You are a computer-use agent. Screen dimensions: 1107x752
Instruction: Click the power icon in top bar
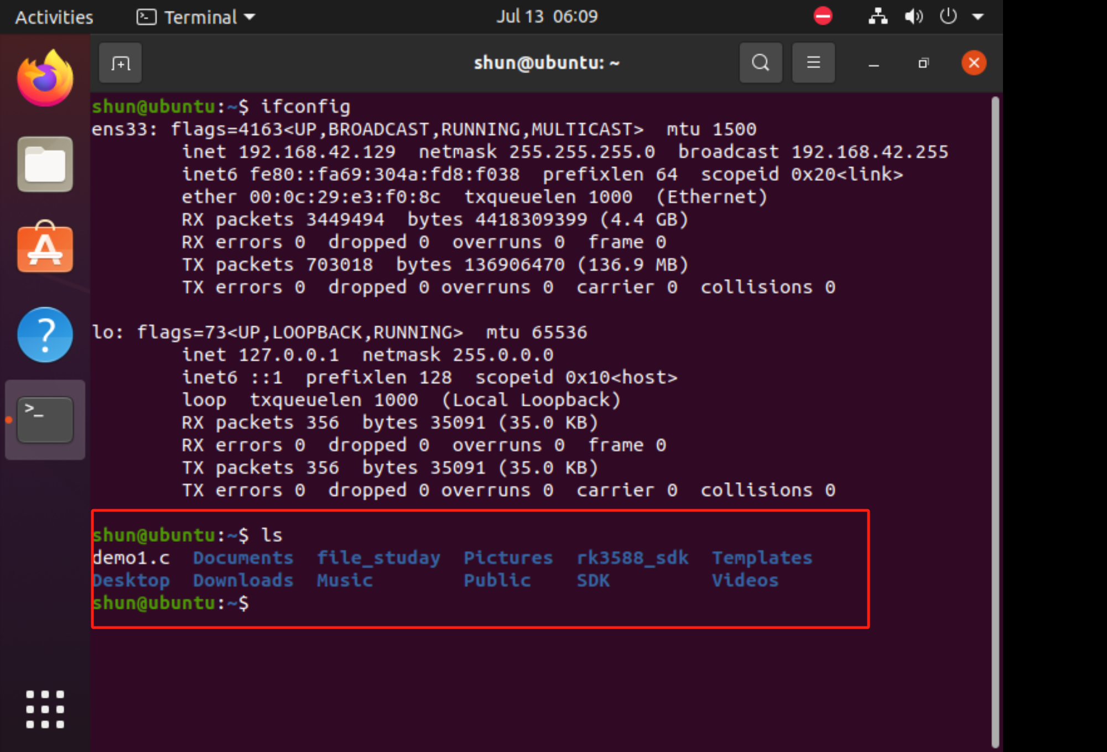[948, 16]
